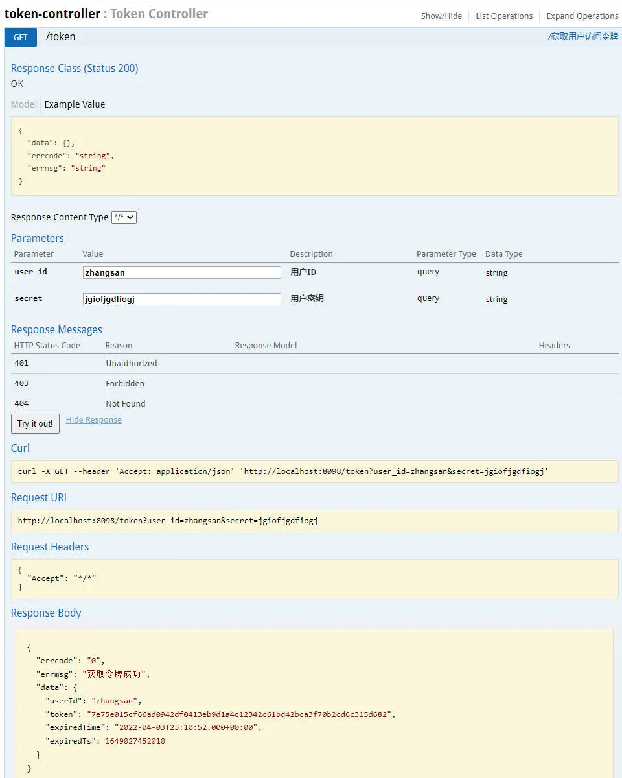Click the 用户密钥 description text
Screen dimensions: 622x778
click(x=307, y=299)
